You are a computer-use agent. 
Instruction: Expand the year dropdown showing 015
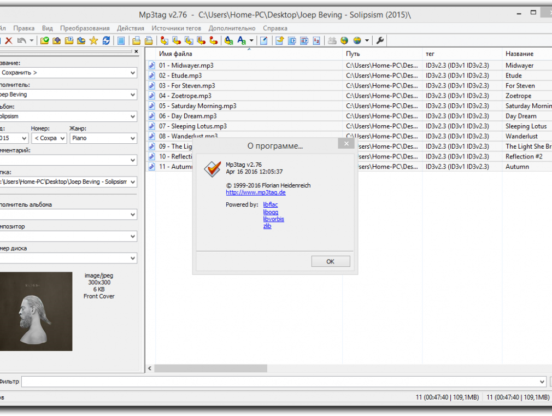pos(24,138)
